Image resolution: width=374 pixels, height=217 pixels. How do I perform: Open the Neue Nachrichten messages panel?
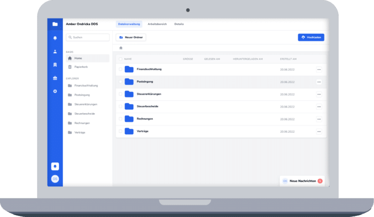[302, 181]
